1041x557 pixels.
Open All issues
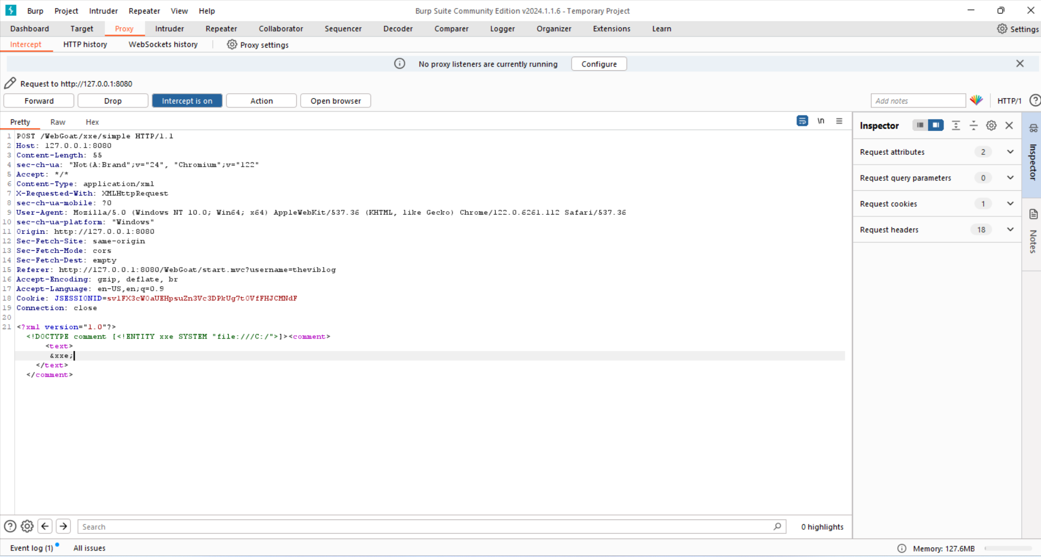(89, 548)
